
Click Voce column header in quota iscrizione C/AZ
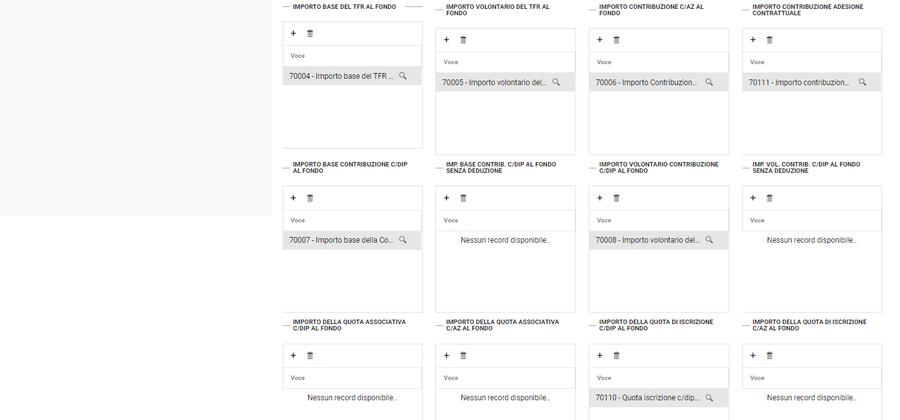[x=757, y=378]
